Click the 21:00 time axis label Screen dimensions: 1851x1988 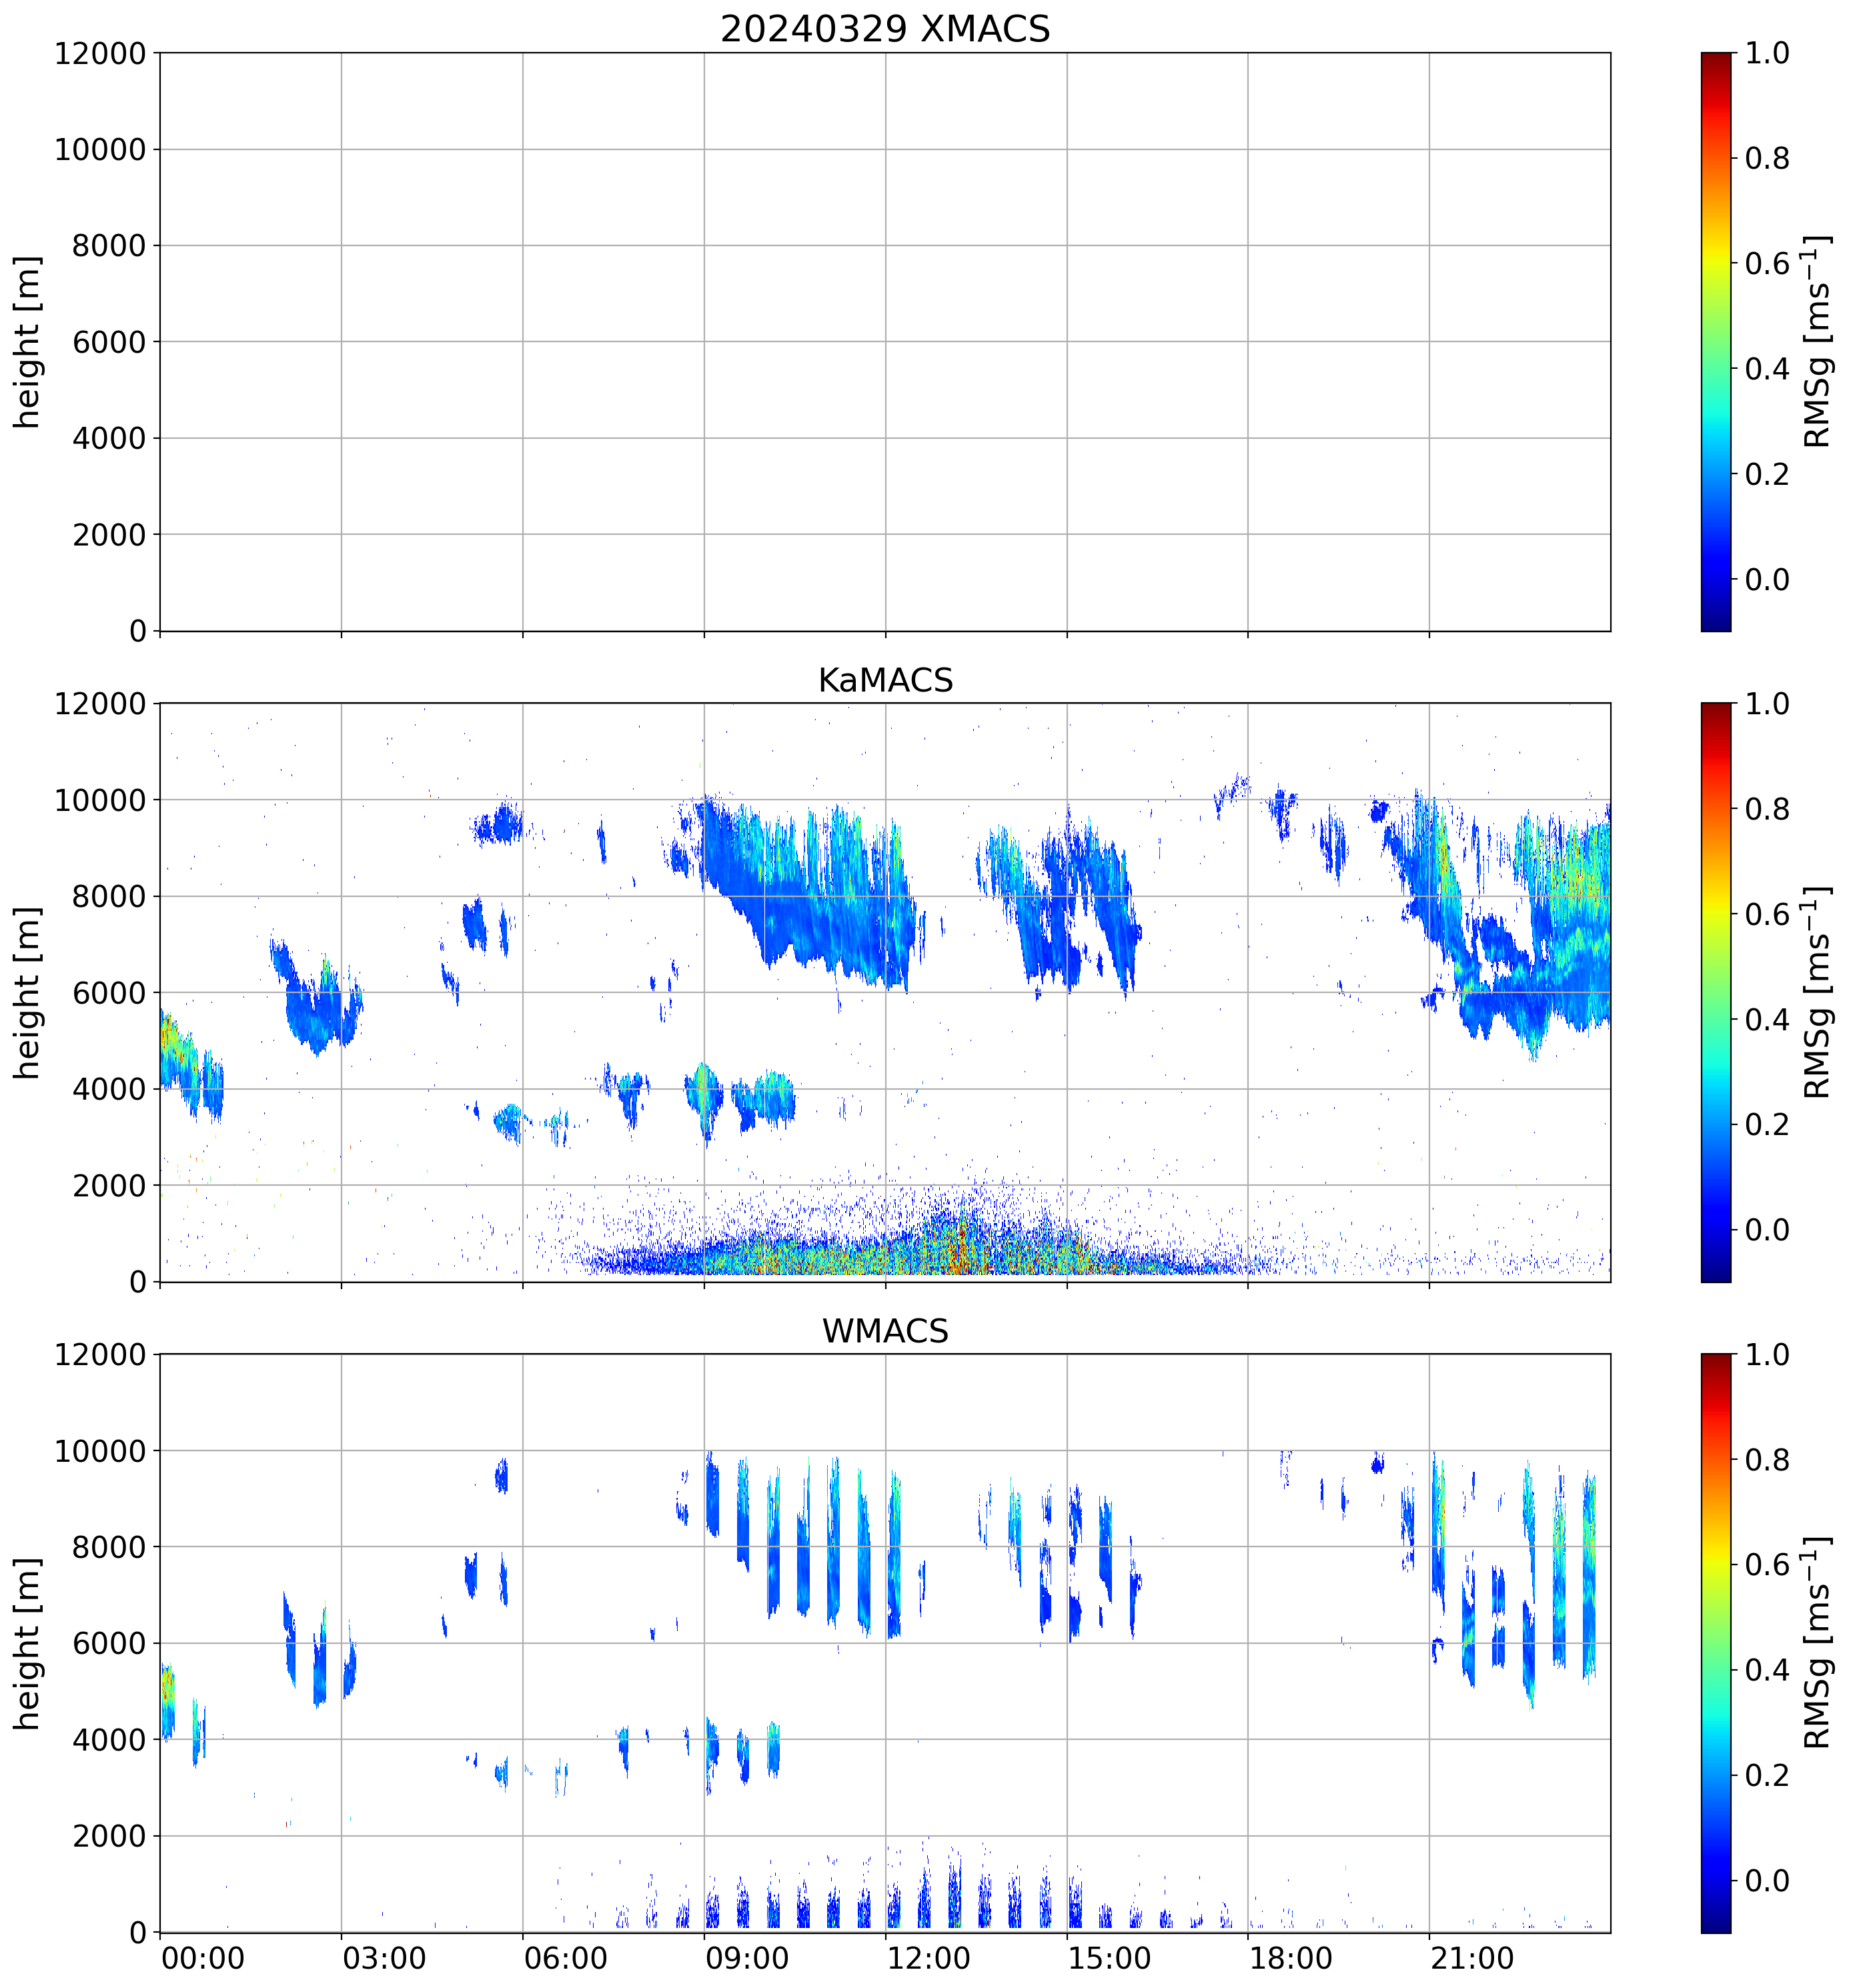[x=1471, y=1958]
